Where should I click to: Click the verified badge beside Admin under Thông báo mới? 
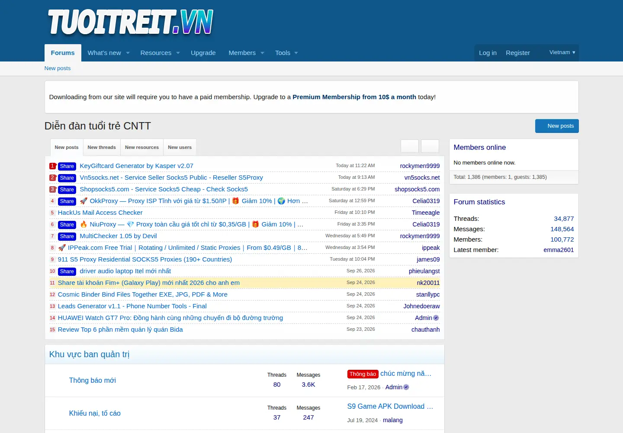point(406,387)
